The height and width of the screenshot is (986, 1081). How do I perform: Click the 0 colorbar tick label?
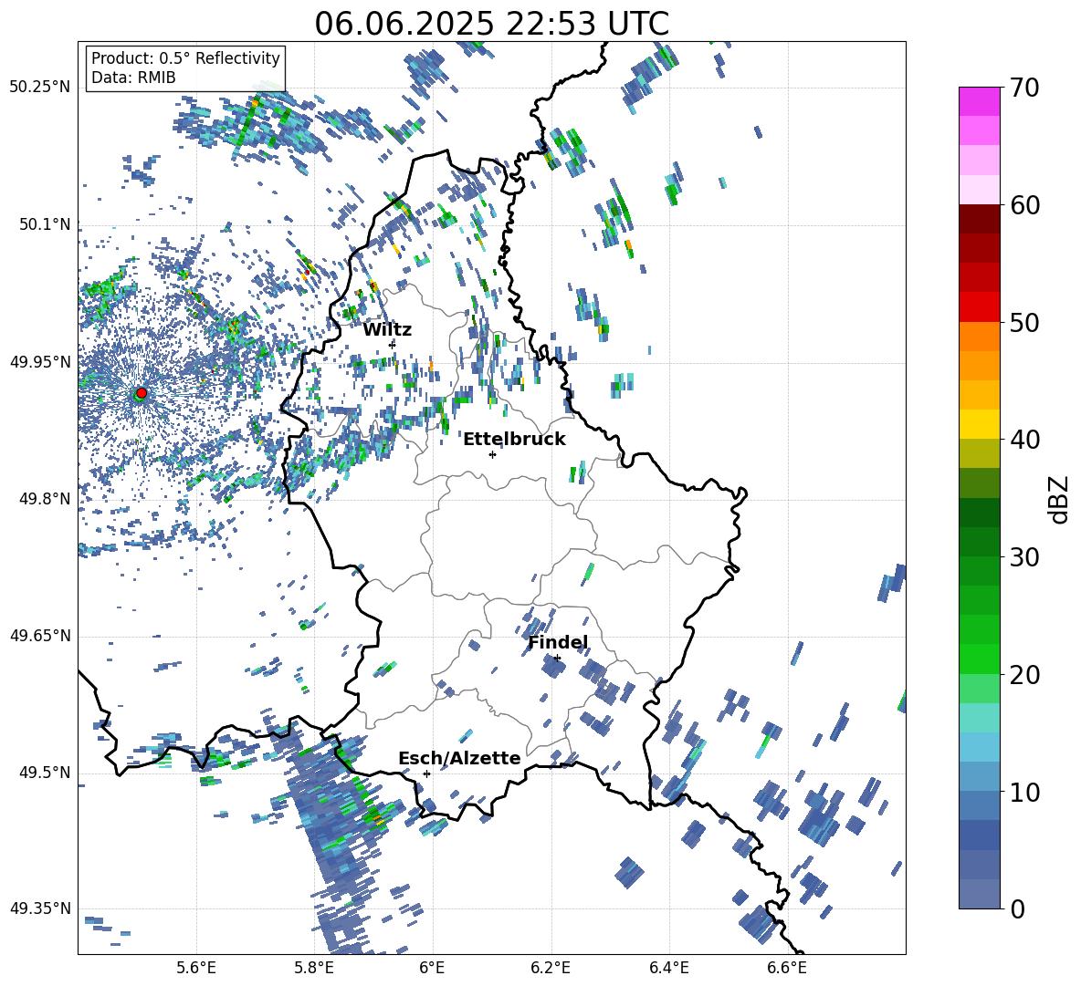(1017, 908)
